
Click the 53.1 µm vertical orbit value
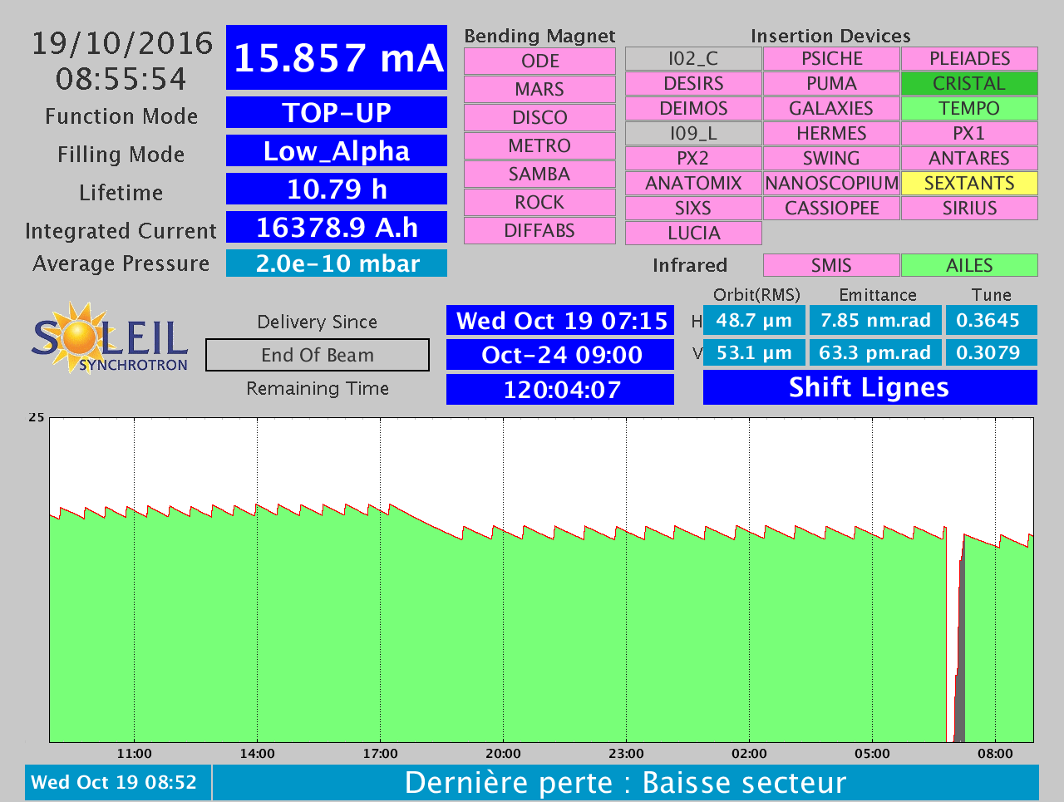tap(754, 352)
